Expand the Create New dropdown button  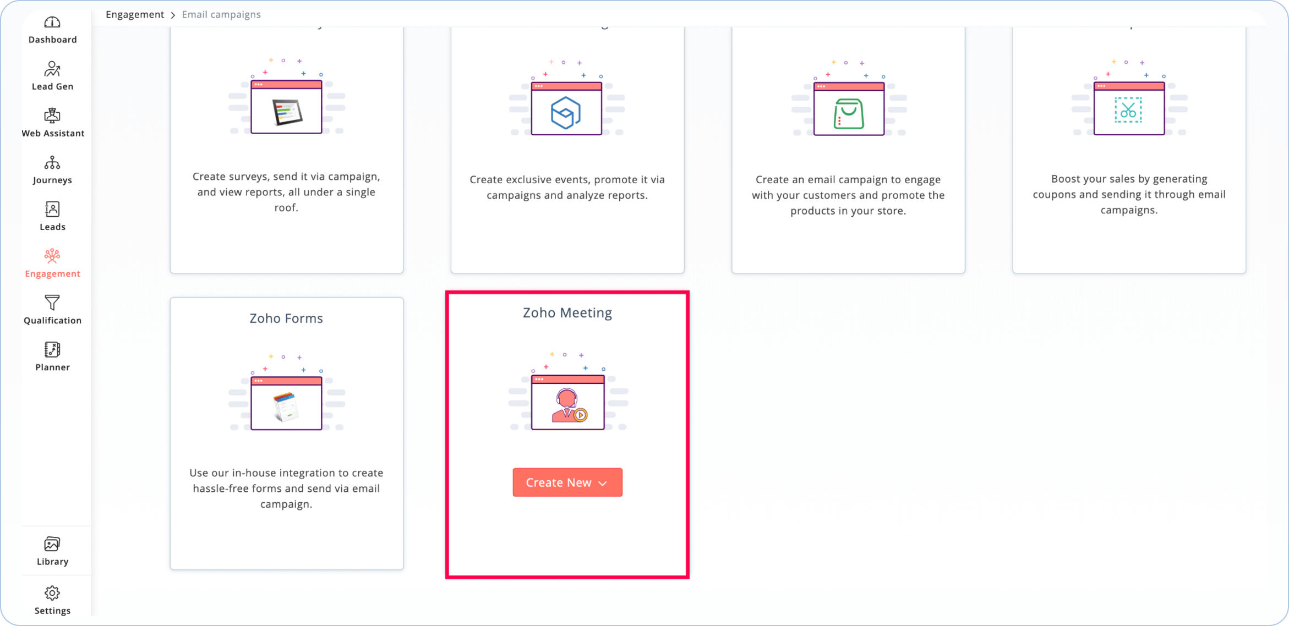tap(567, 482)
